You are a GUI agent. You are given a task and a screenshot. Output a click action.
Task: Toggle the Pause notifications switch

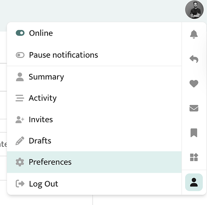[x=20, y=55]
